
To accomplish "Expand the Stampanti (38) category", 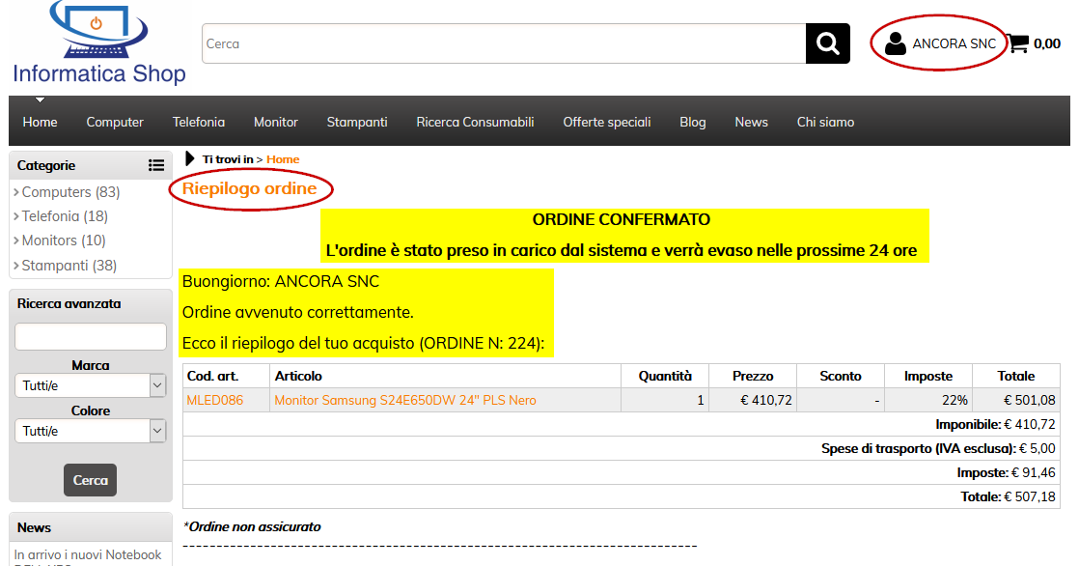I will [67, 266].
